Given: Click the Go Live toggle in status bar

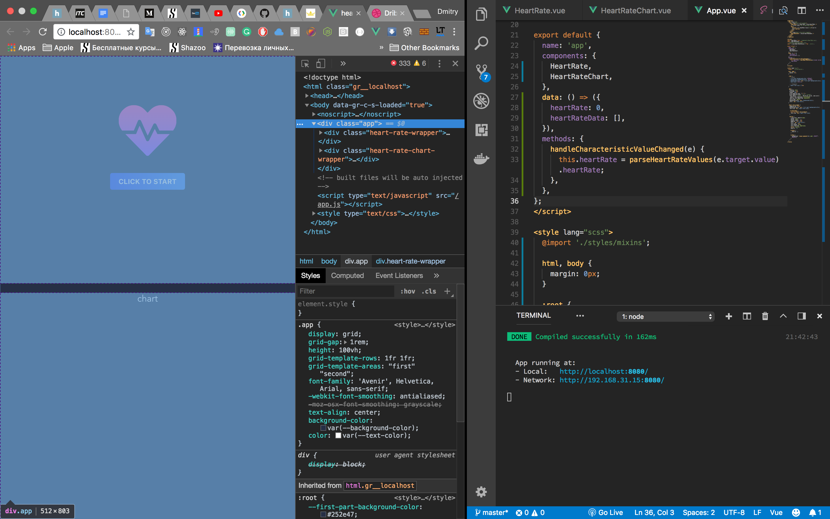Looking at the screenshot, I should tap(605, 513).
